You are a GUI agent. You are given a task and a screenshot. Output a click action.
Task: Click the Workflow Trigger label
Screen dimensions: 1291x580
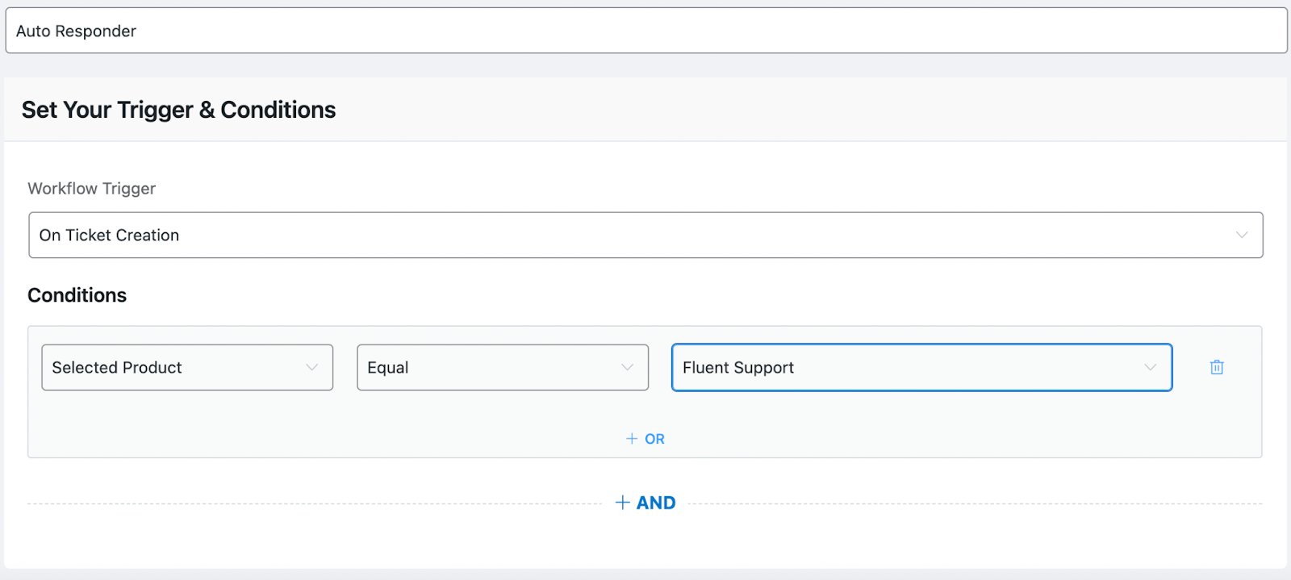[x=92, y=189]
